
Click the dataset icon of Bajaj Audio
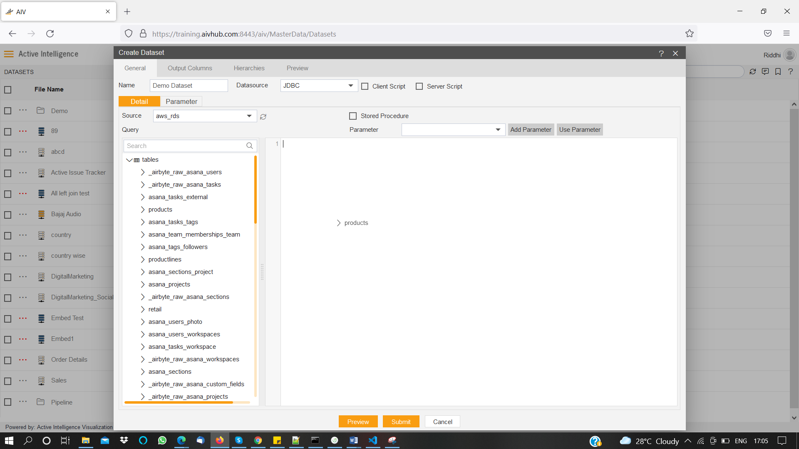(41, 215)
